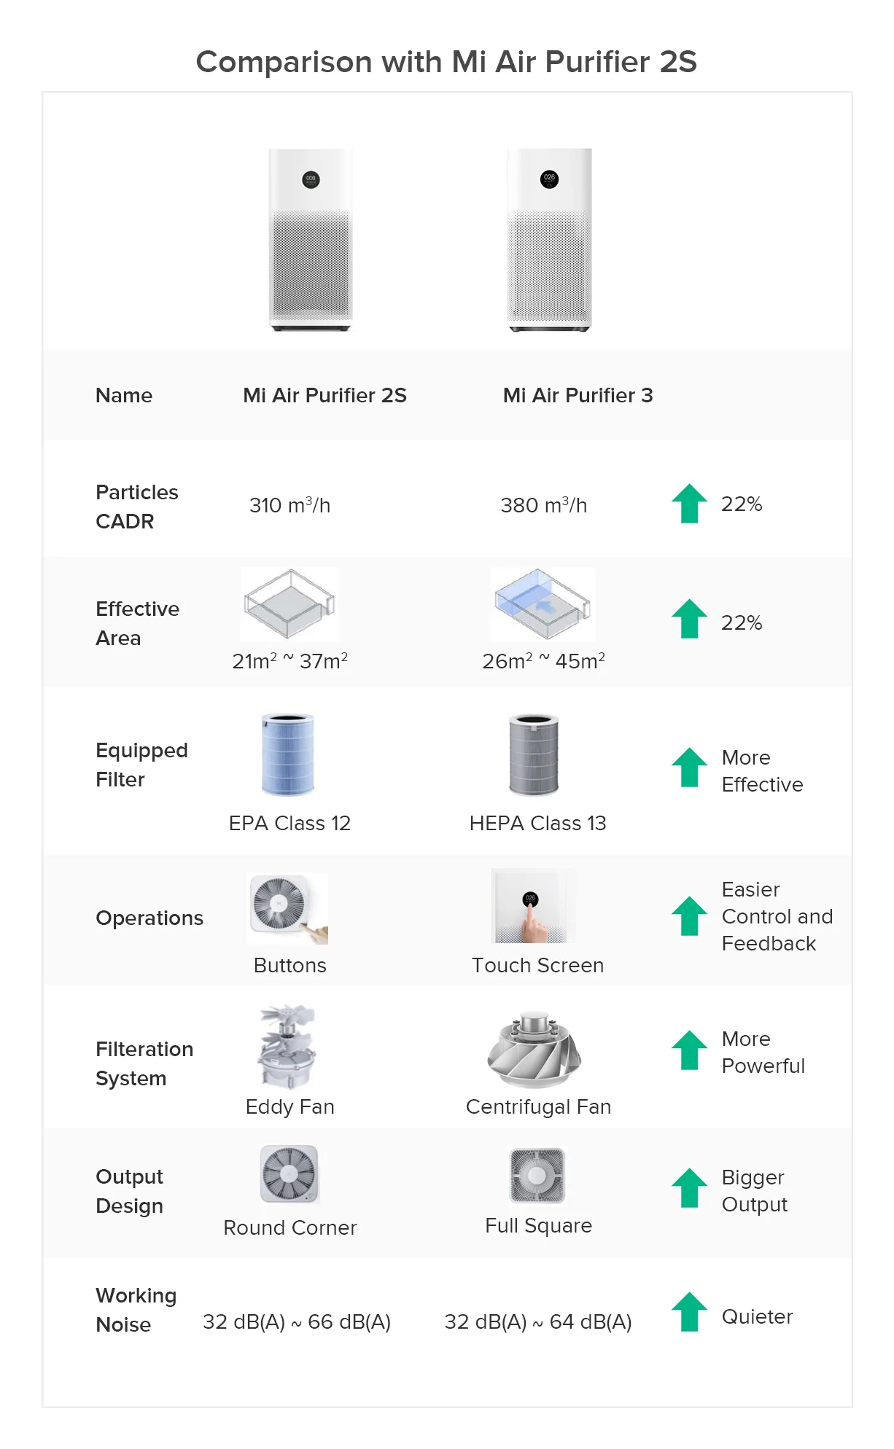The height and width of the screenshot is (1449, 894).
Task: Click the Buttons operation picture
Action: pos(287,909)
